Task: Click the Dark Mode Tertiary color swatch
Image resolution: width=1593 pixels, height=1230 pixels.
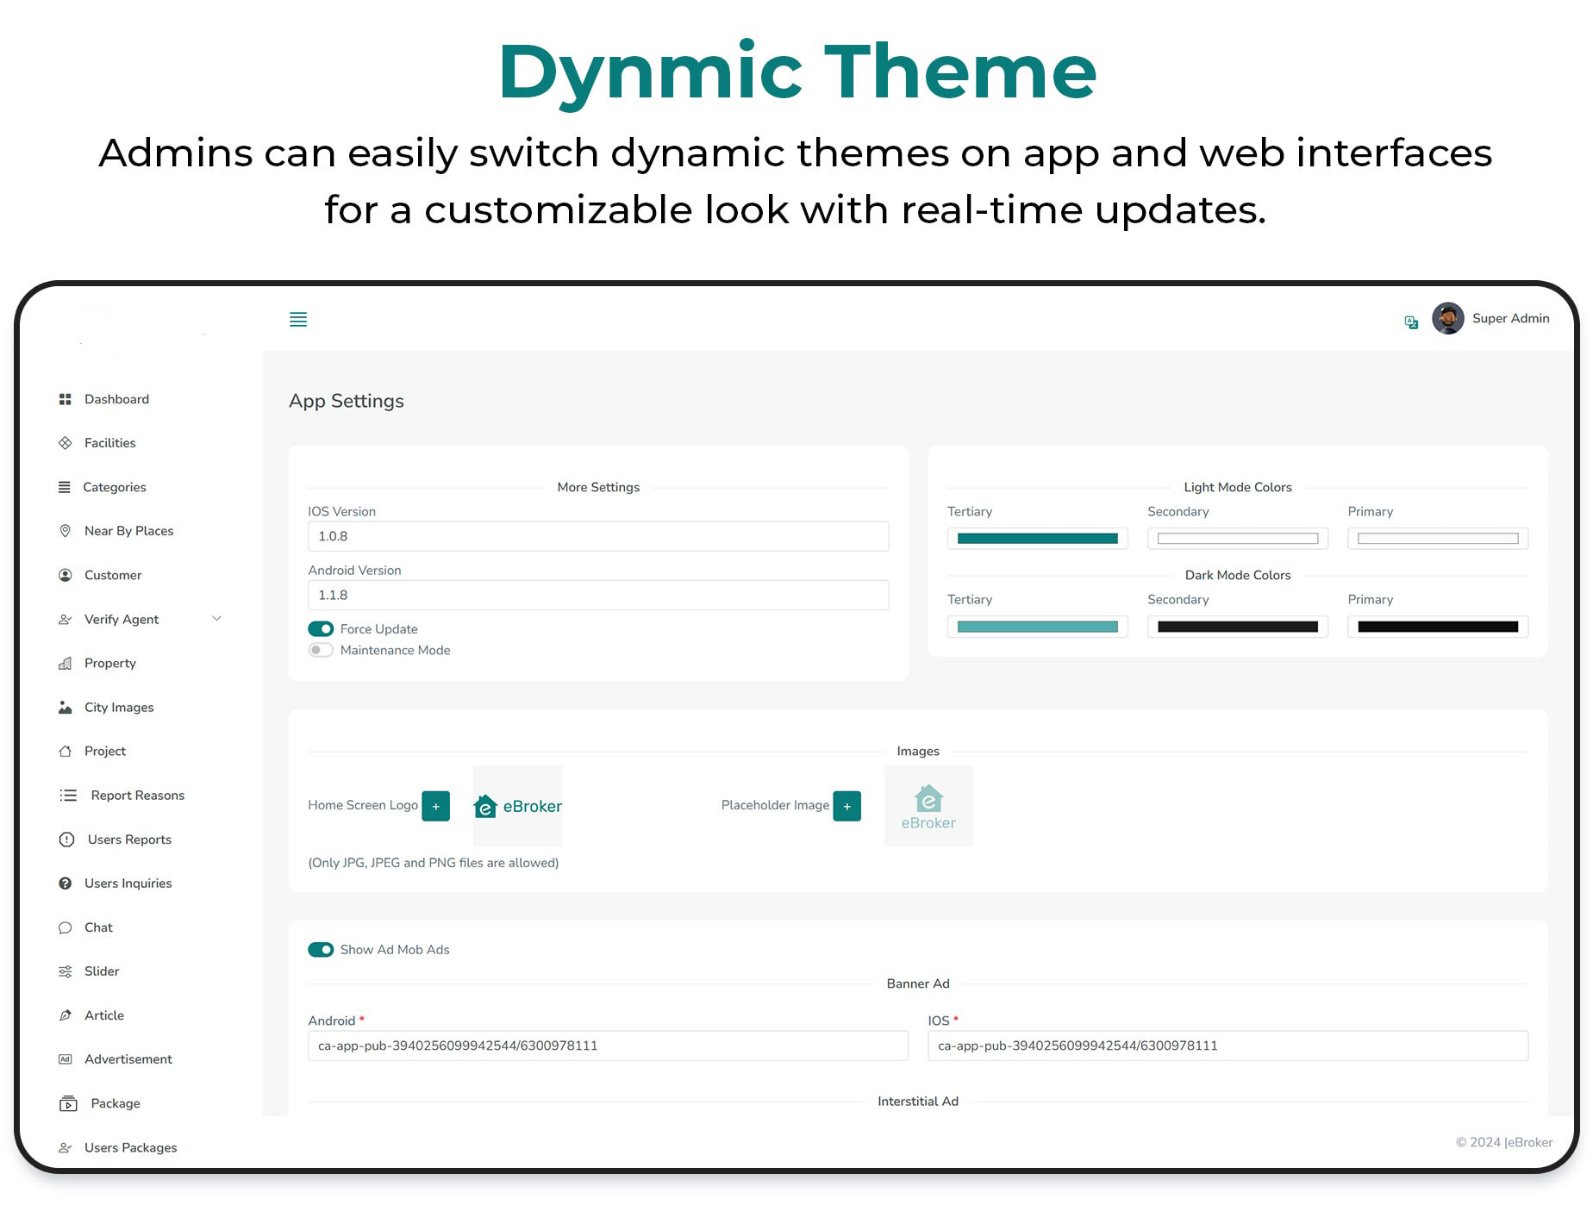Action: (x=1037, y=626)
